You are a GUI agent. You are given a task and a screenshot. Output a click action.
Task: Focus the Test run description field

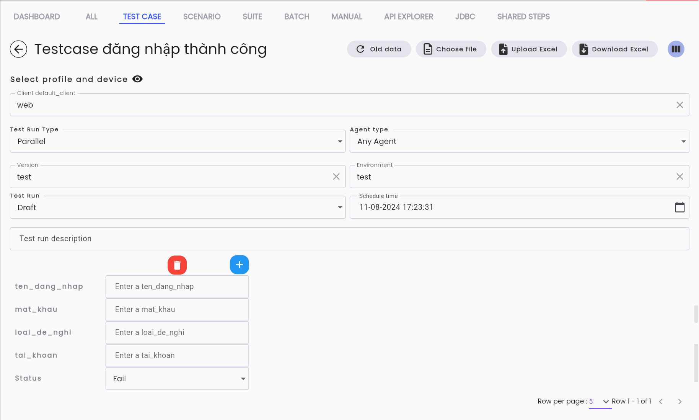pos(349,239)
